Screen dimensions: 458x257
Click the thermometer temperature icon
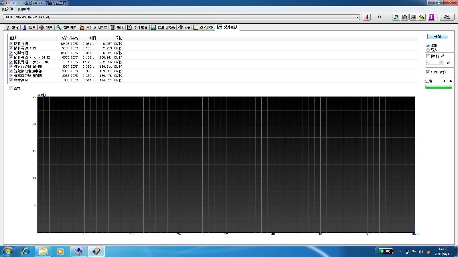367,17
